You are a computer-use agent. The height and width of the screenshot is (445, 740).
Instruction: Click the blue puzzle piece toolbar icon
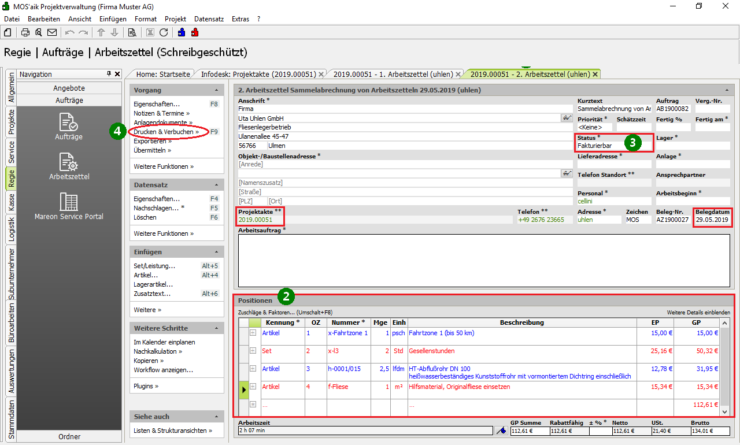coord(182,32)
